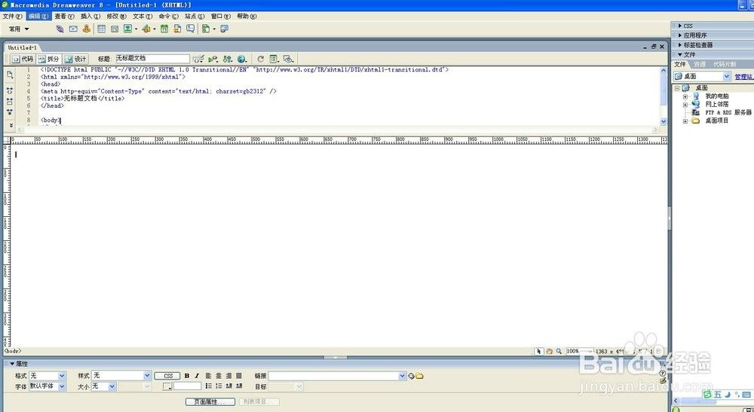Image resolution: width=754 pixels, height=412 pixels.
Task: Select the Zoom tool in status bar
Action: 559,352
